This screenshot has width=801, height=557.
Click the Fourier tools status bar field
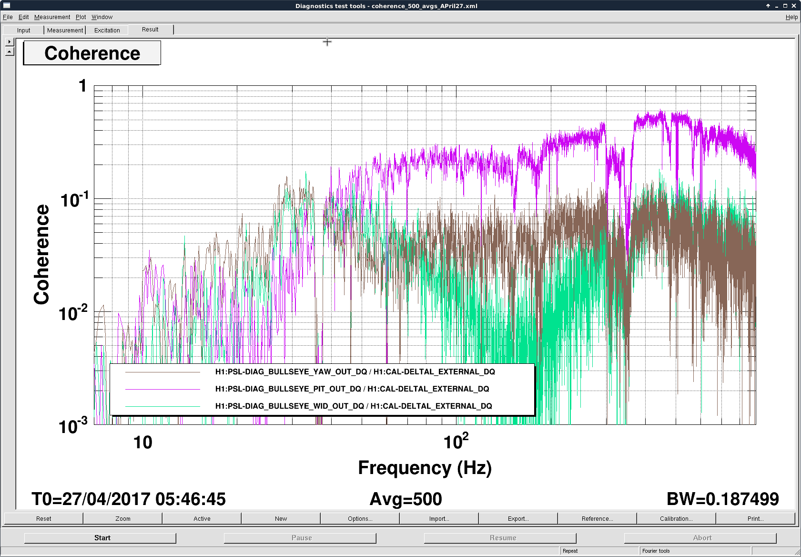(x=695, y=551)
